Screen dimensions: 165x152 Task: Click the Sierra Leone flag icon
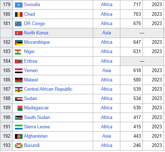click(x=19, y=127)
